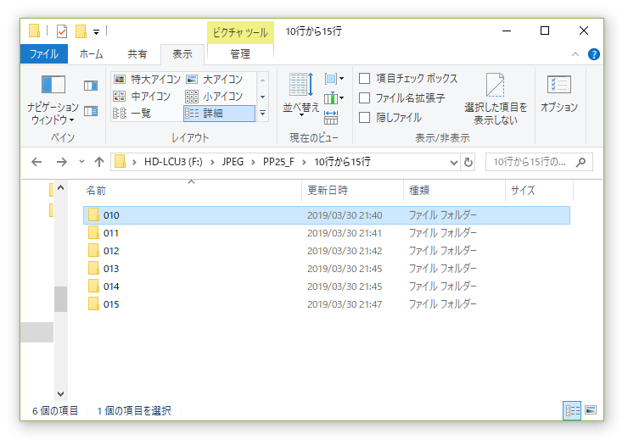Image resolution: width=628 pixels, height=445 pixels.
Task: Sort by サイズ column header
Action: 539,191
